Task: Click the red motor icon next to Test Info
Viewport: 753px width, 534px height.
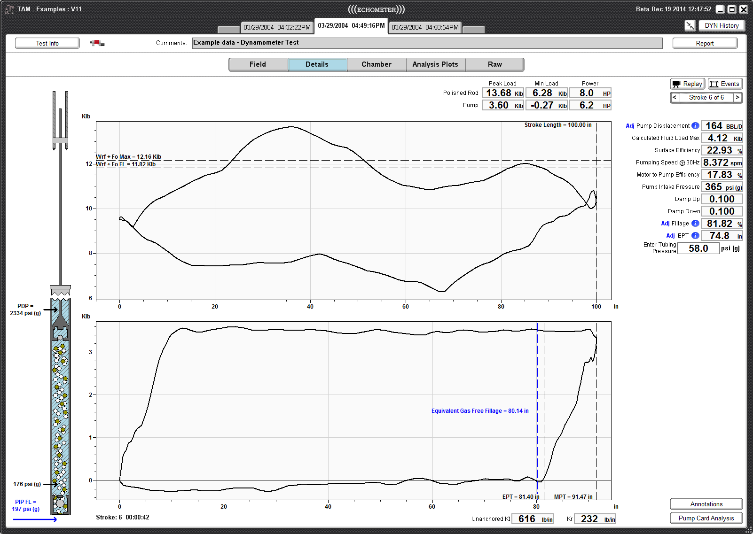Action: [97, 42]
